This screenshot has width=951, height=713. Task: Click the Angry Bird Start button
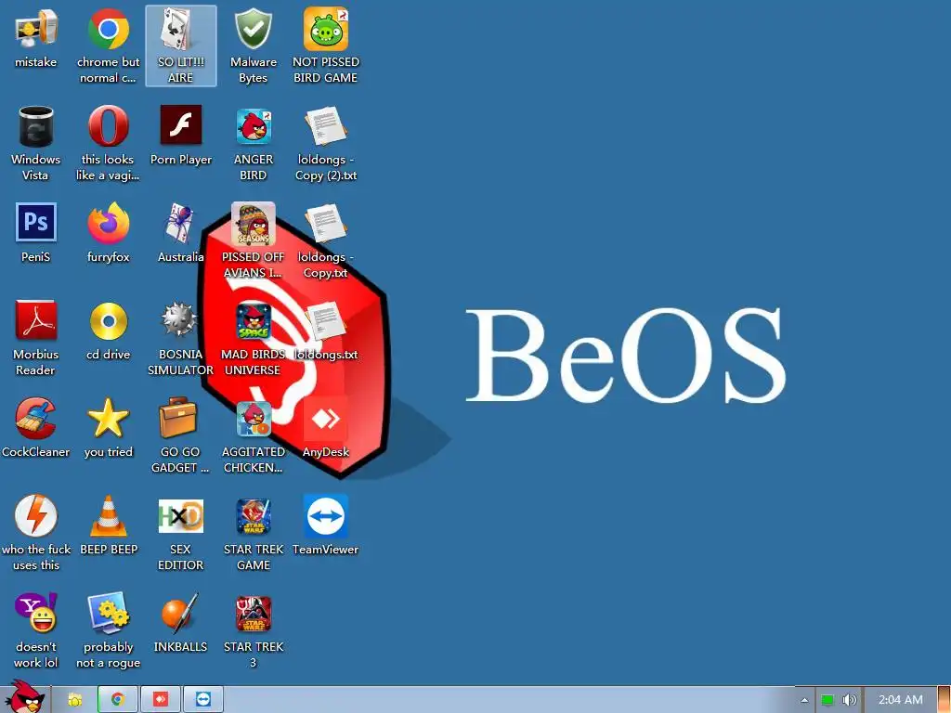[x=24, y=696]
